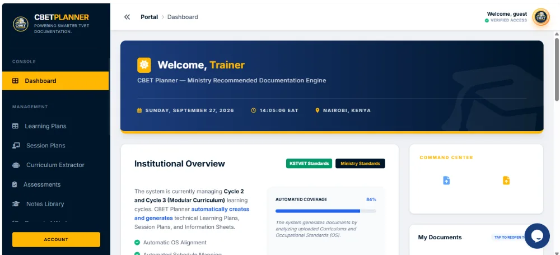Click the VERIFIED ACCESS label
Image resolution: width=560 pixels, height=255 pixels.
[x=508, y=20]
